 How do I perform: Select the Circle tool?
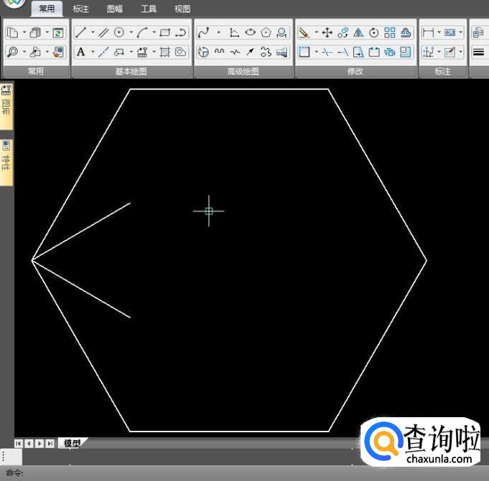pyautogui.click(x=119, y=32)
